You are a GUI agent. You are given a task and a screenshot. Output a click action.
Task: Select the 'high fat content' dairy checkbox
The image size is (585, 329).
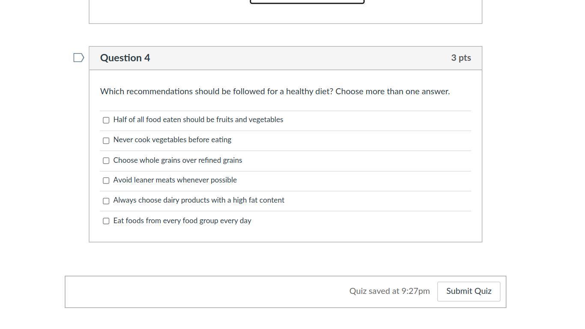[x=106, y=201]
